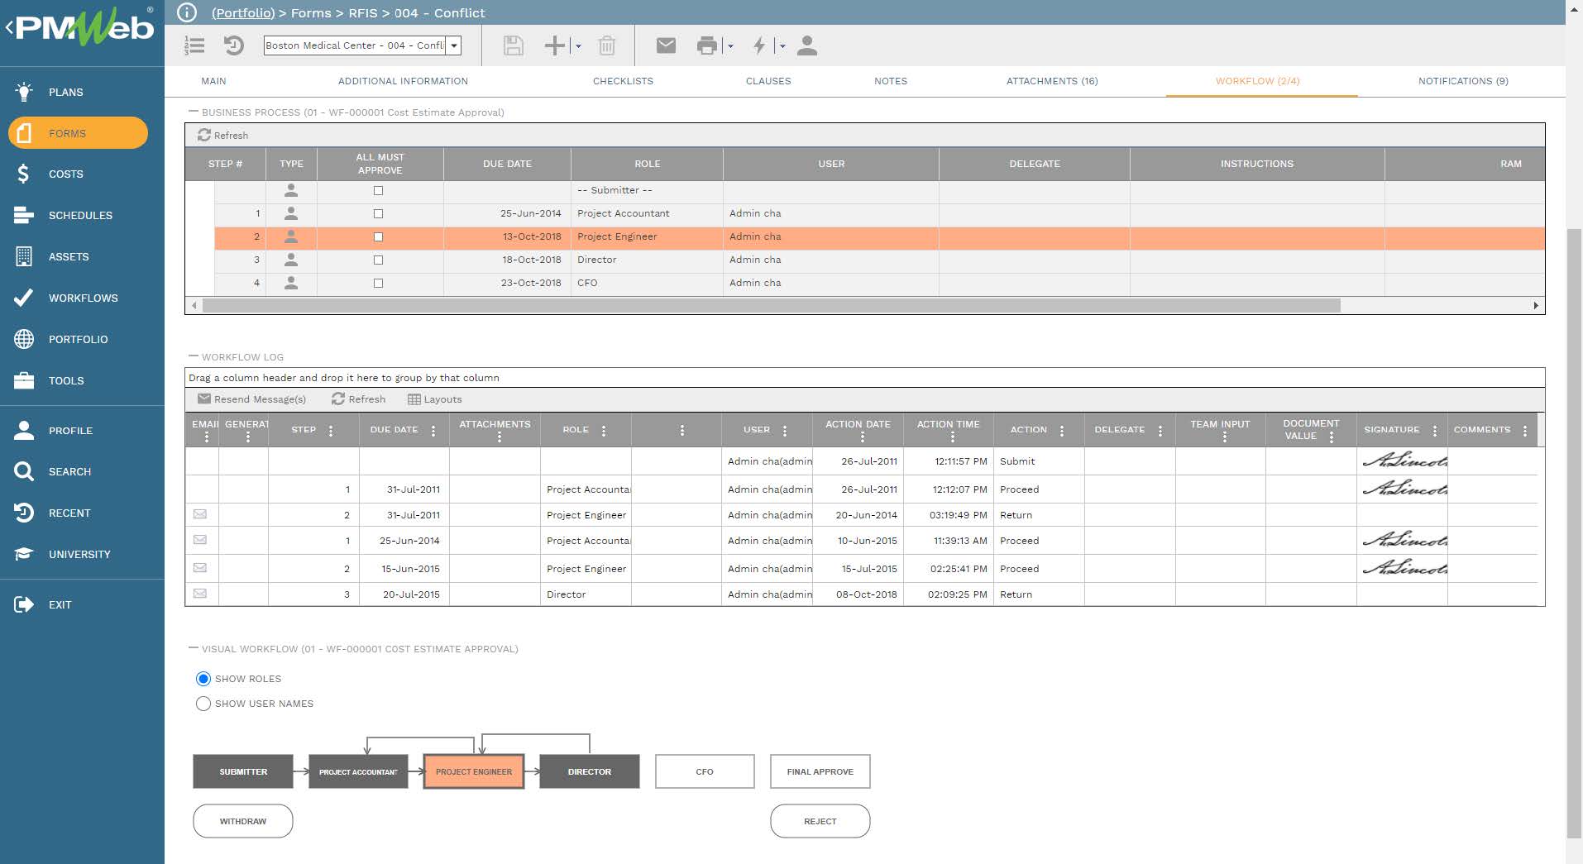Screen dimensions: 1583x864
Task: Select the Print icon on the toolbar
Action: [707, 45]
